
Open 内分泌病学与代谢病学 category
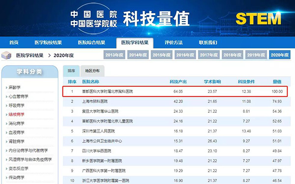[28, 151]
